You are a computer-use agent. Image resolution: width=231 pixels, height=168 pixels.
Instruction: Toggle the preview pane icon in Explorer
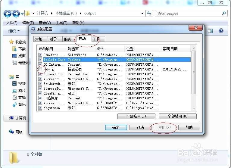(210, 31)
